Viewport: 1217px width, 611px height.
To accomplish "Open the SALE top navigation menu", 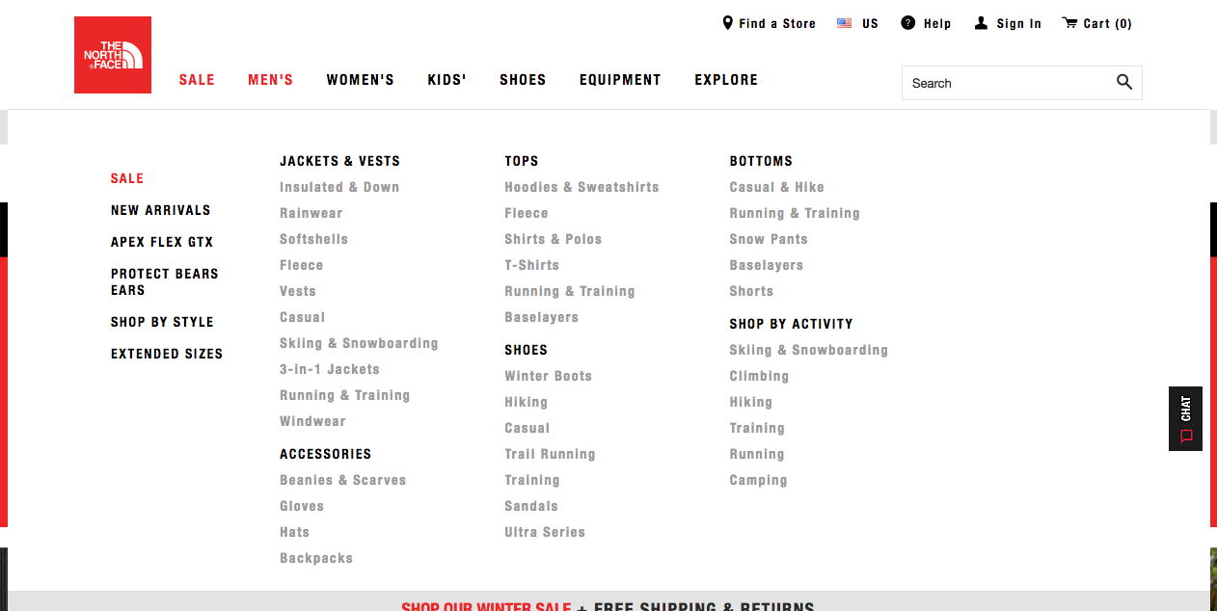I will [197, 80].
